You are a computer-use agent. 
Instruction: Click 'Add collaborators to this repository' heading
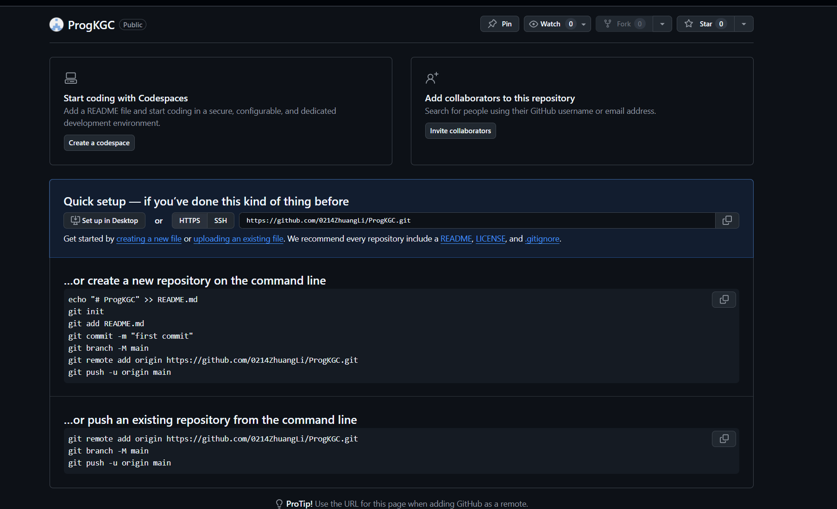click(x=500, y=98)
